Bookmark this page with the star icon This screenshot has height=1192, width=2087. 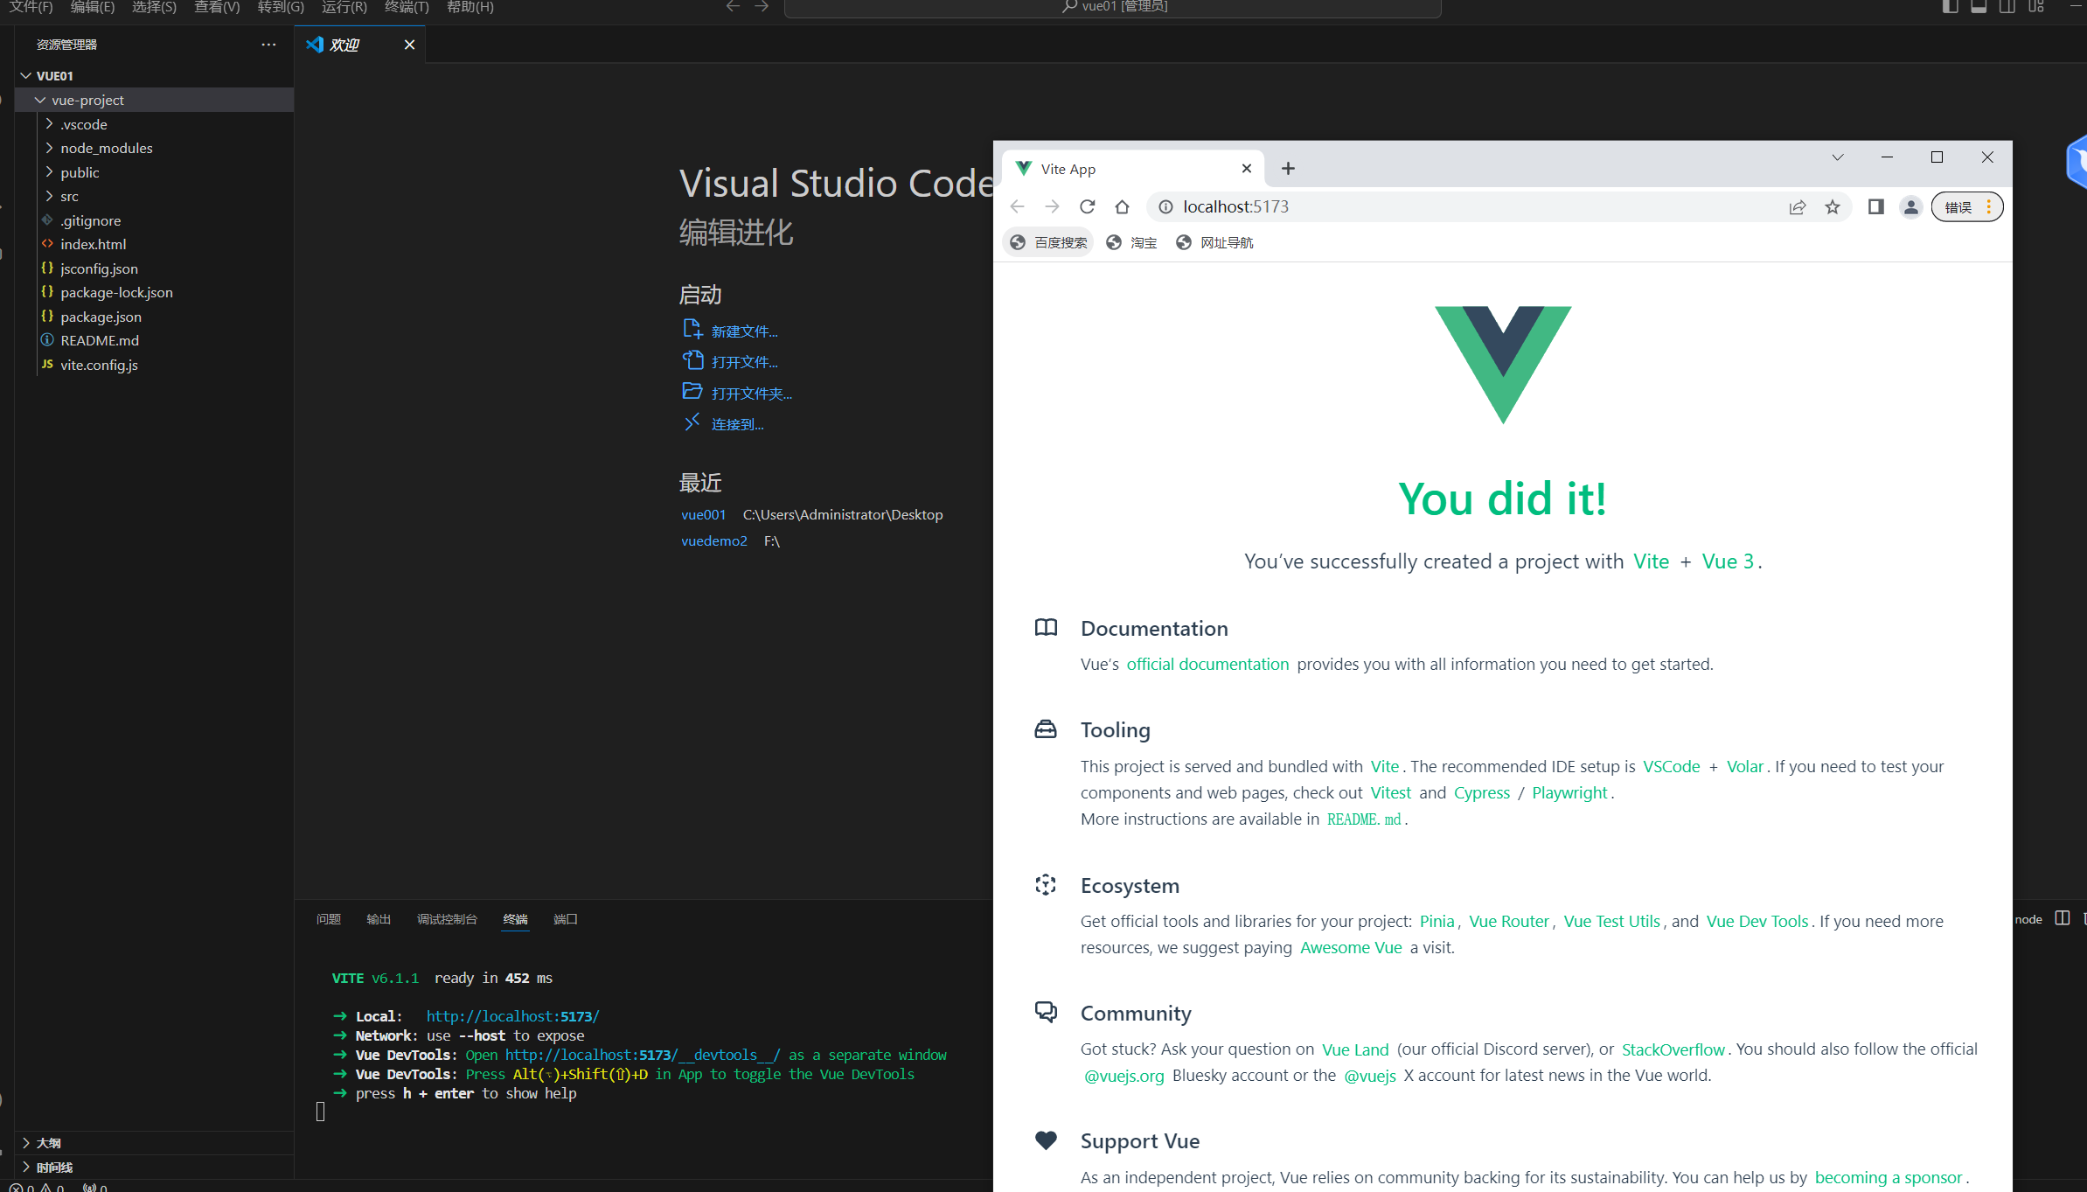tap(1833, 207)
